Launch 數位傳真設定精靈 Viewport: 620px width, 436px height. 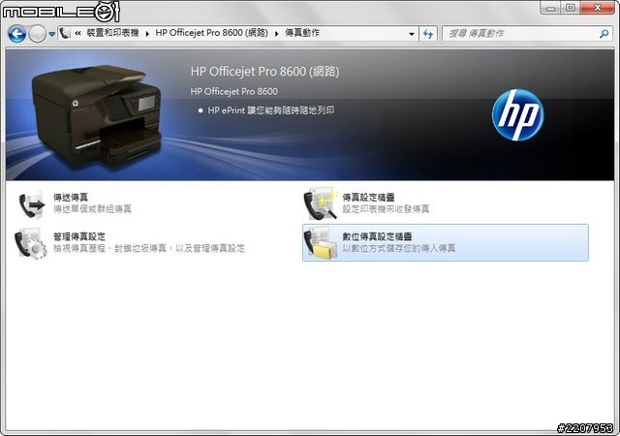(x=377, y=236)
